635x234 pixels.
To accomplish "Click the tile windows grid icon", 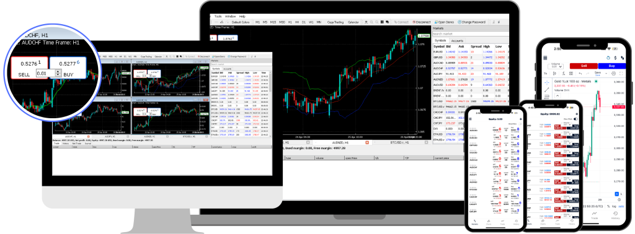I will click(382, 22).
